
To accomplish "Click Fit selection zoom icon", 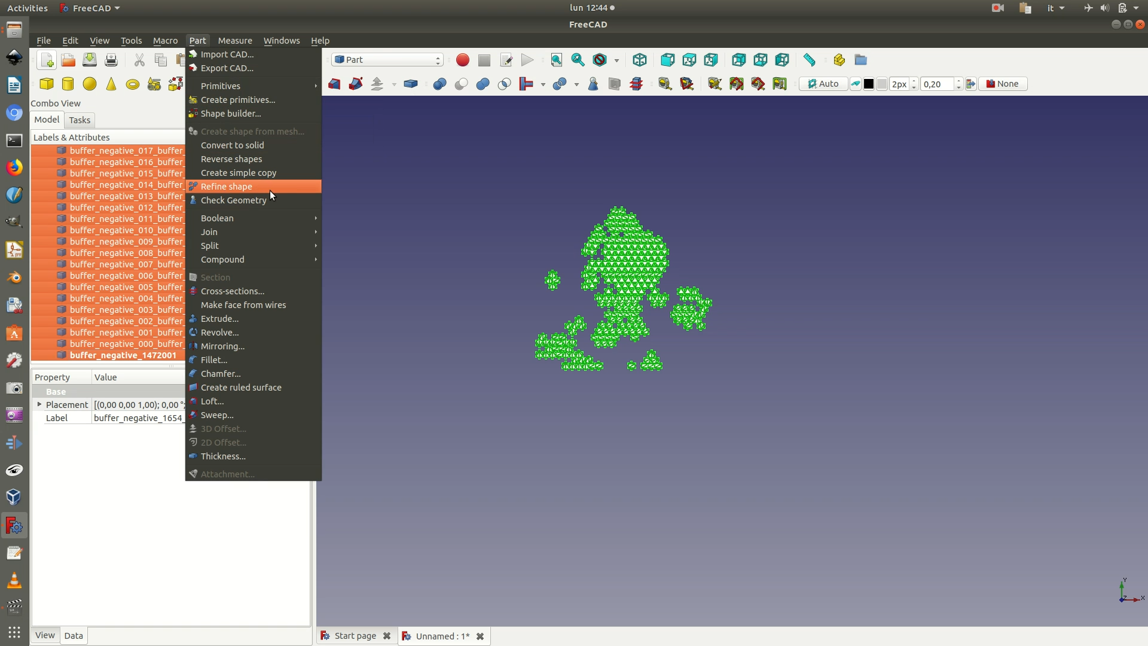I will (x=578, y=60).
